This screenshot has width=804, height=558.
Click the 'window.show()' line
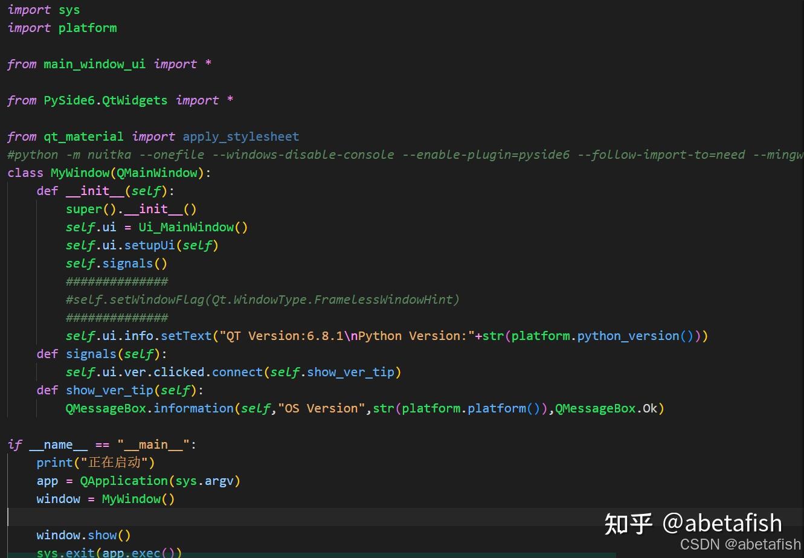pyautogui.click(x=83, y=535)
